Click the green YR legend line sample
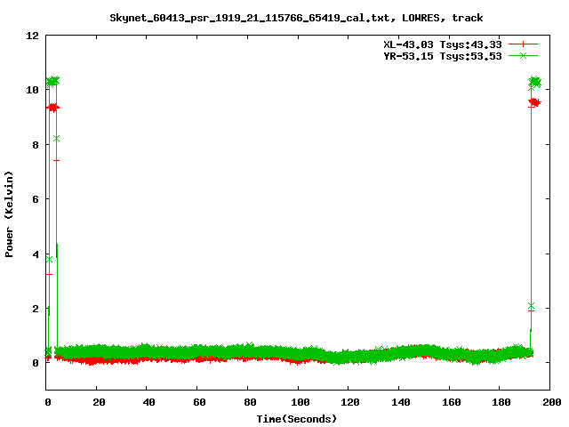This screenshot has width=569, height=427. [523, 55]
